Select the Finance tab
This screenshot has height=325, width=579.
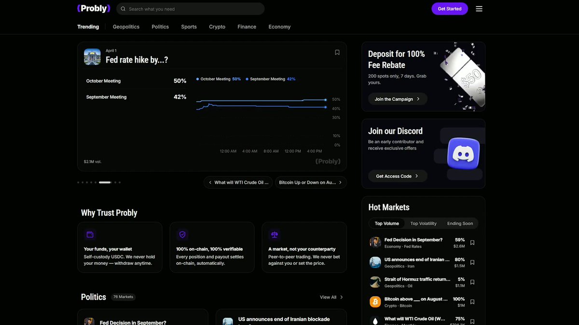(x=247, y=27)
